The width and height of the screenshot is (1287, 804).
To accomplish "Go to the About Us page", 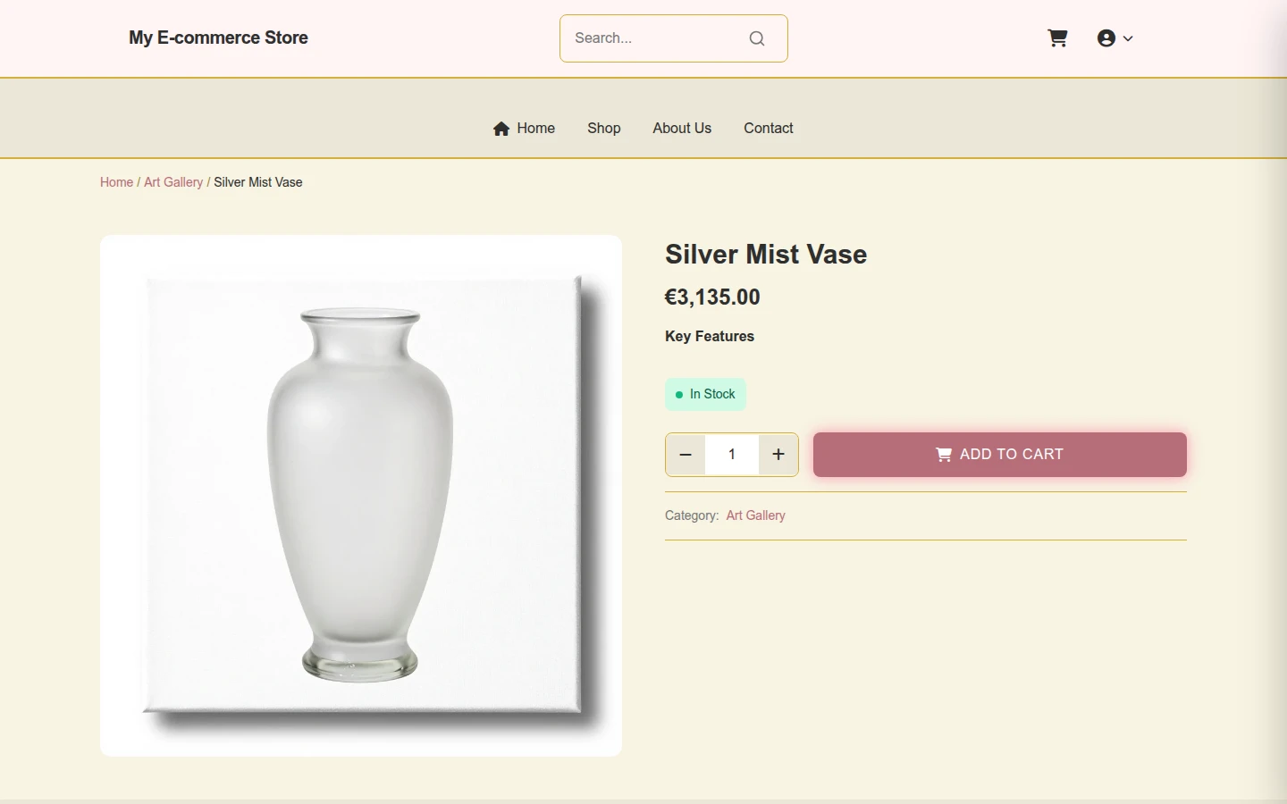I will 682,129.
